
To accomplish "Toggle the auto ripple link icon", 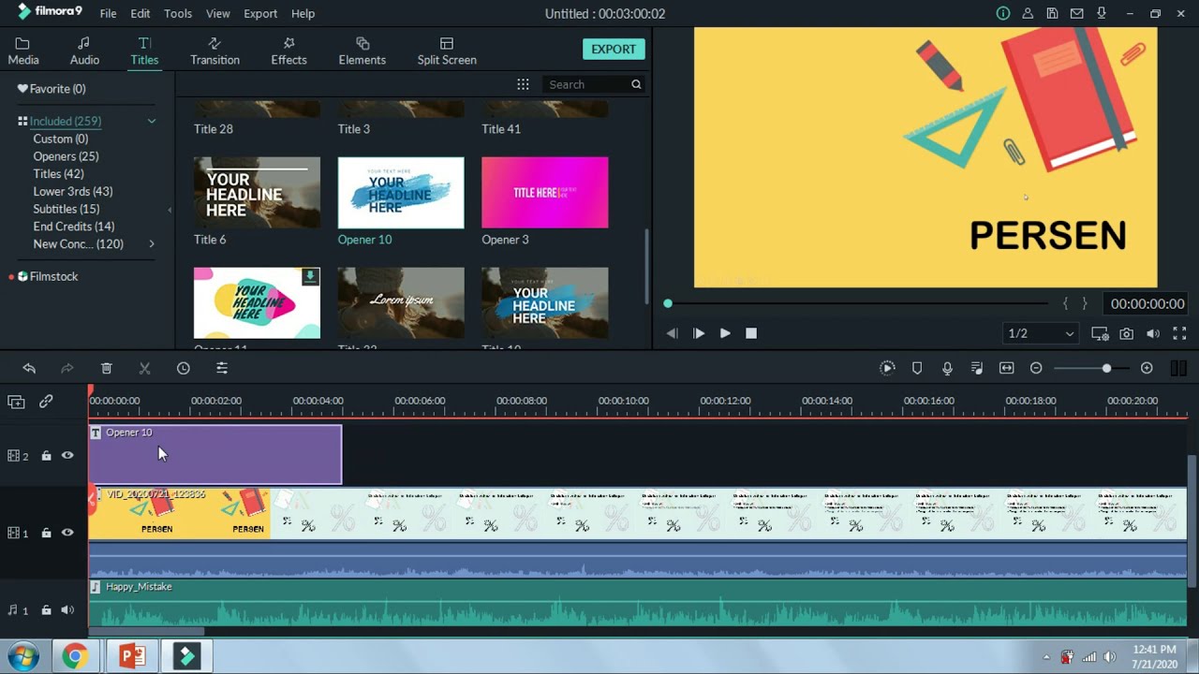I will [46, 402].
